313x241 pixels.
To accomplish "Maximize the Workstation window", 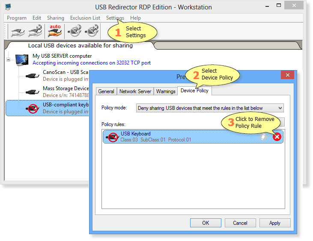I will point(279,6).
